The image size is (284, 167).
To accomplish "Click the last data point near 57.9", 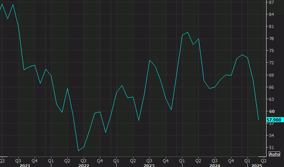I will tap(258, 120).
